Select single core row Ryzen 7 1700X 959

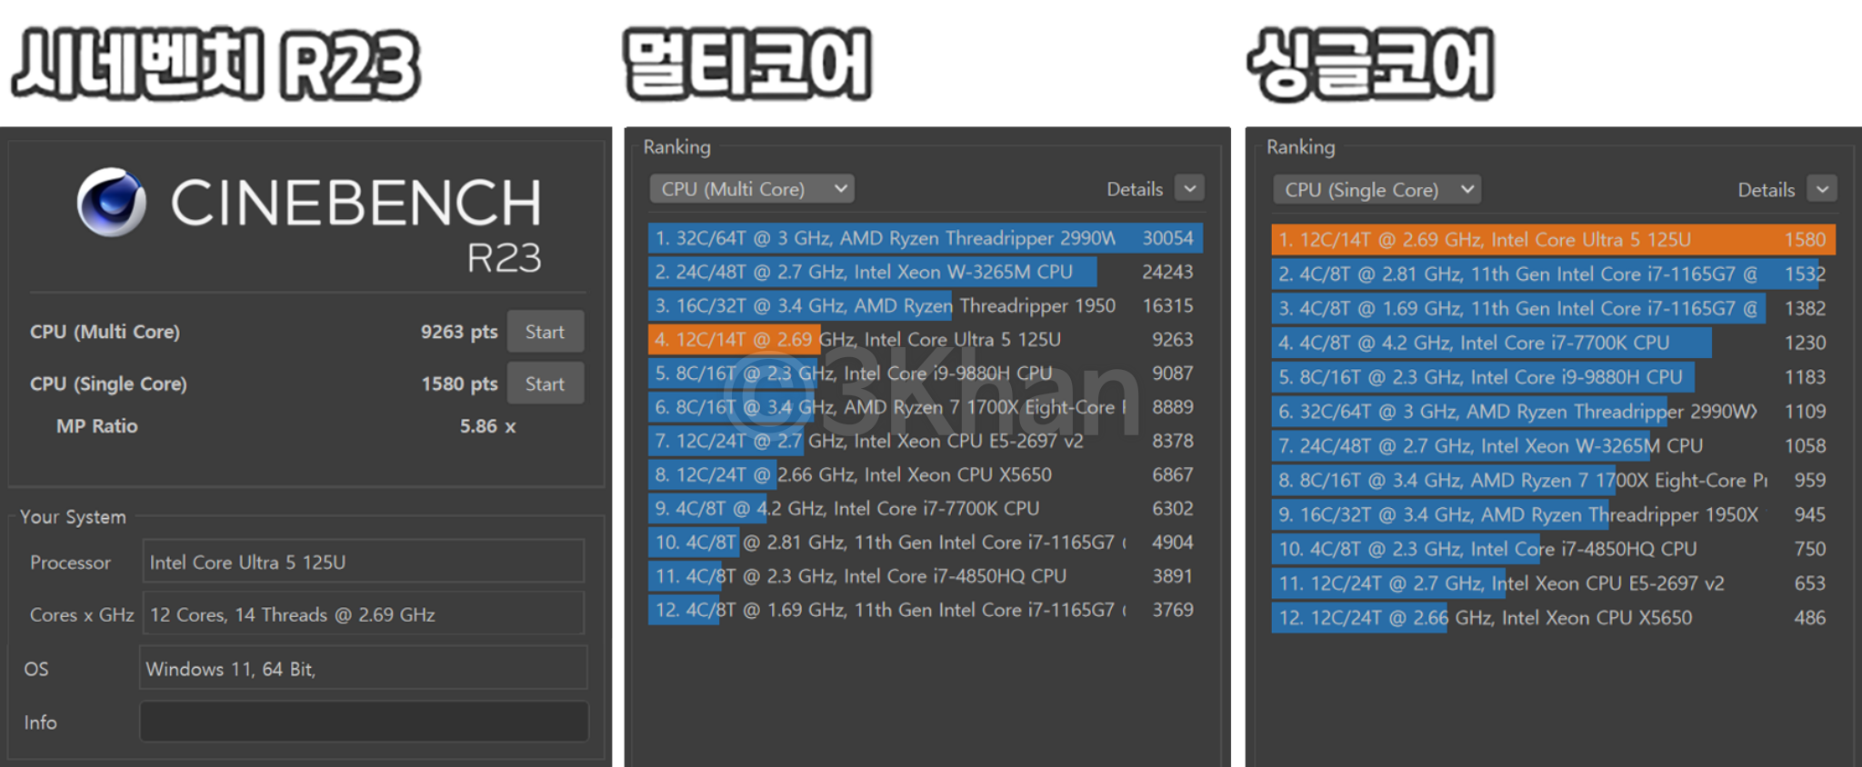(1553, 480)
